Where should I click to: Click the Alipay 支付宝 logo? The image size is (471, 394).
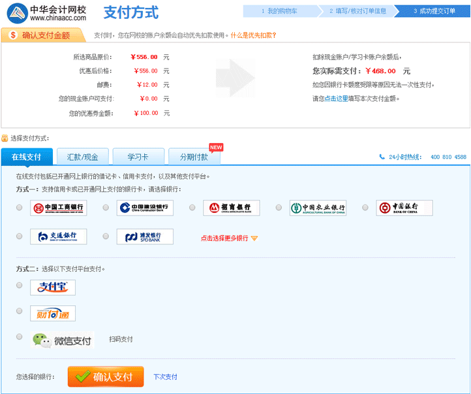[x=53, y=287]
